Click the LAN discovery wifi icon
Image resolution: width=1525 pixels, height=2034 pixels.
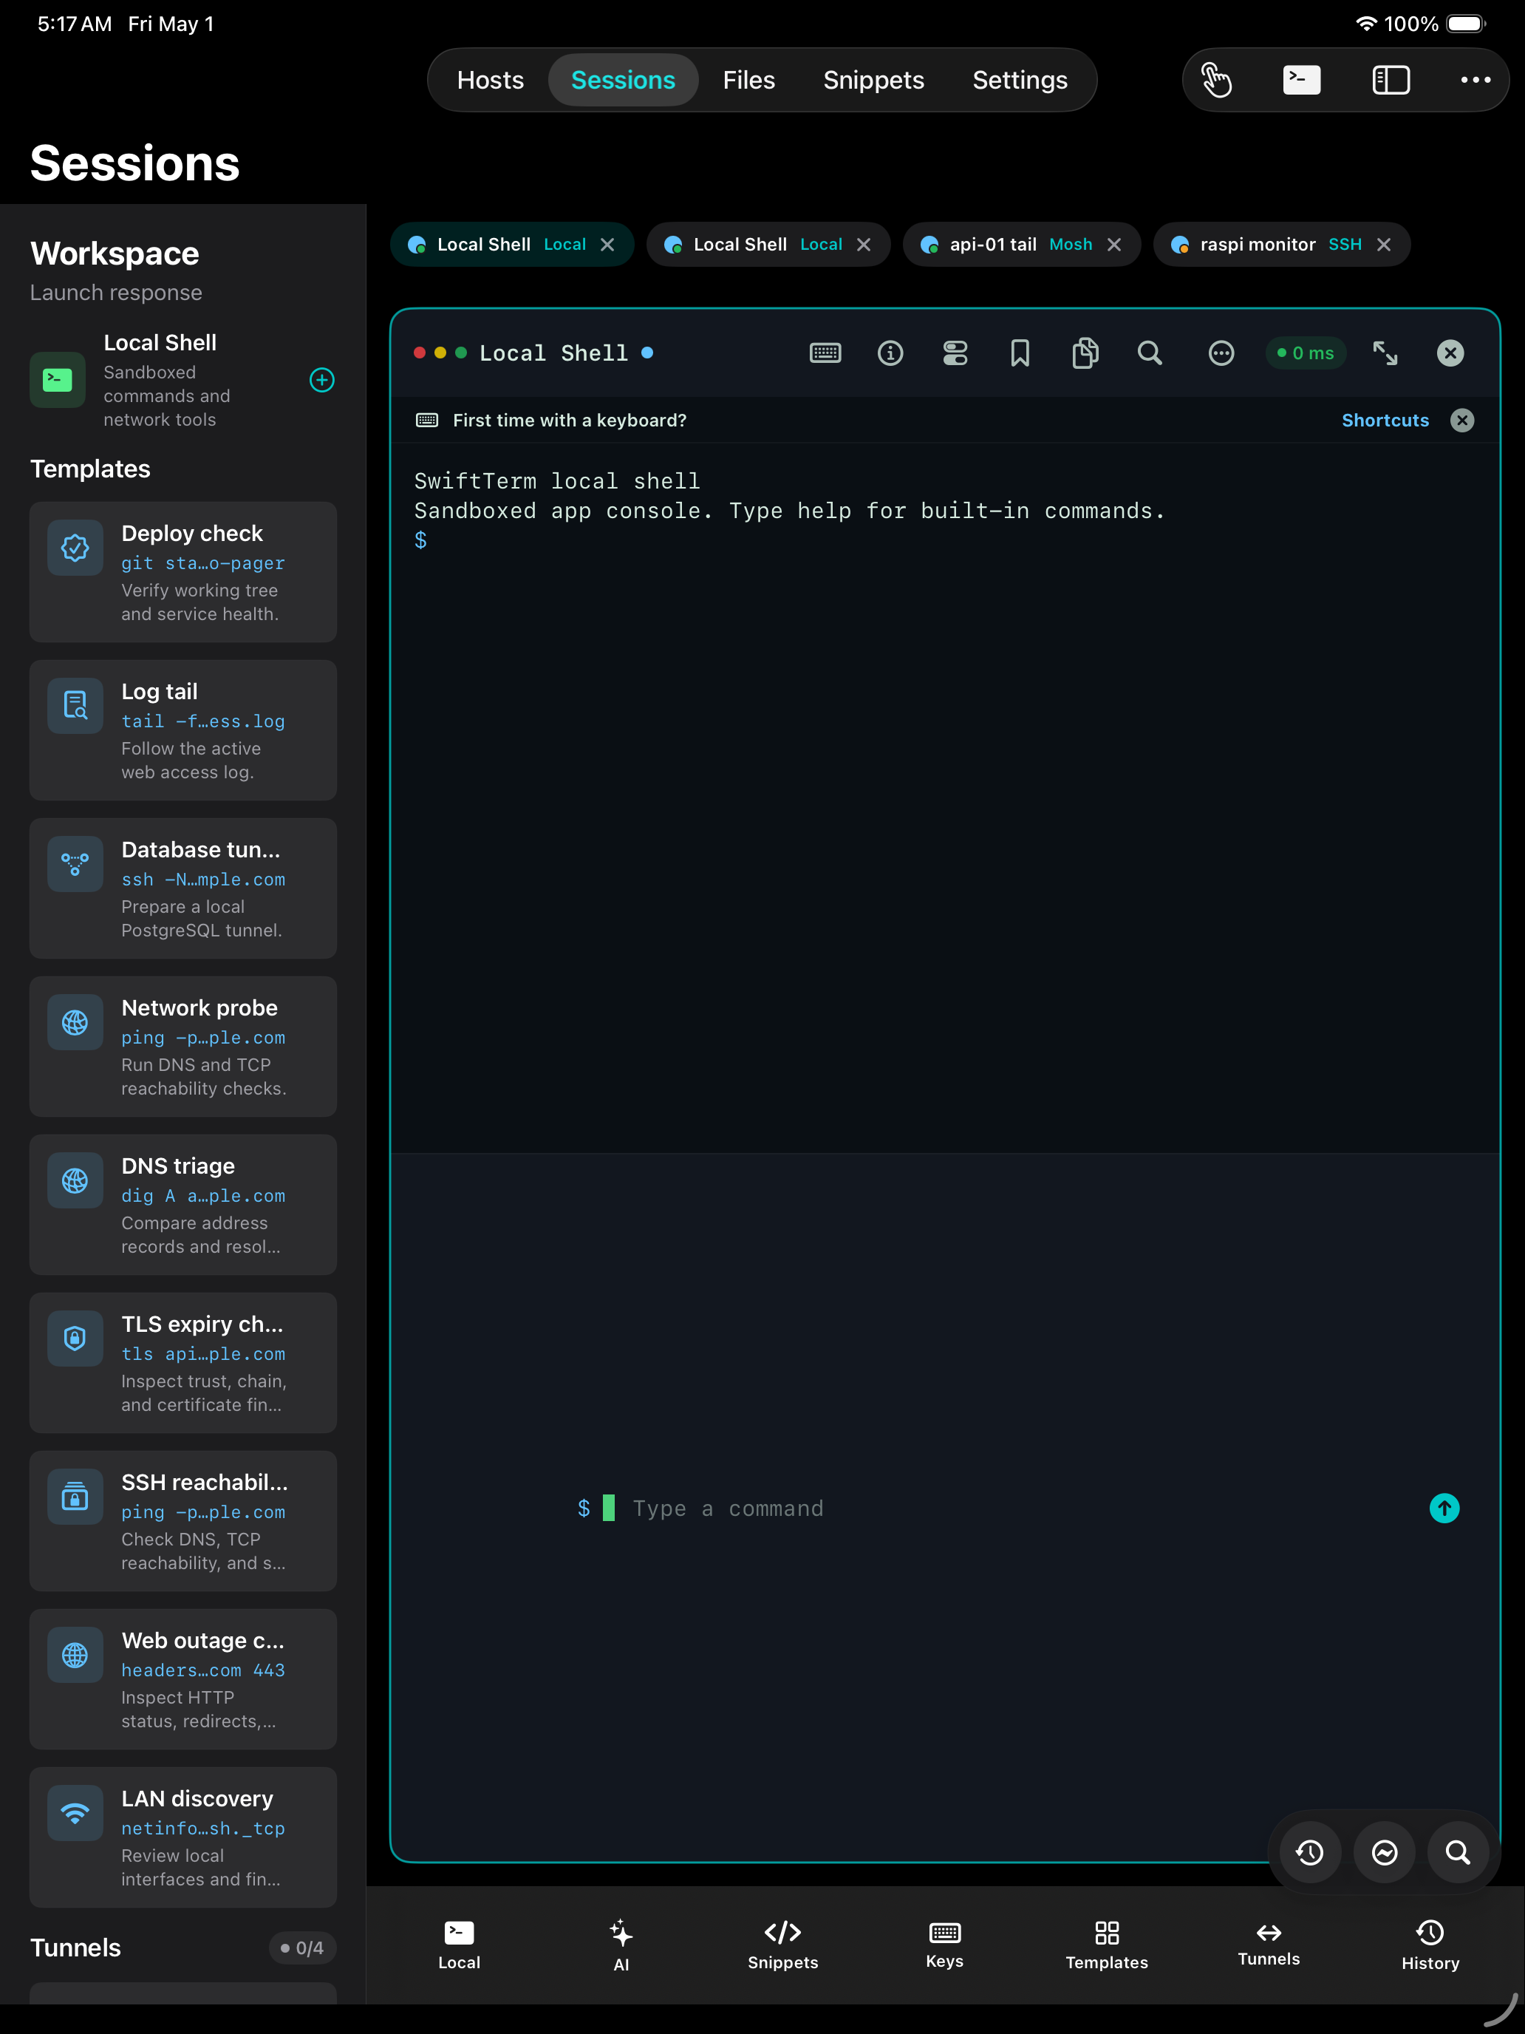[75, 1812]
